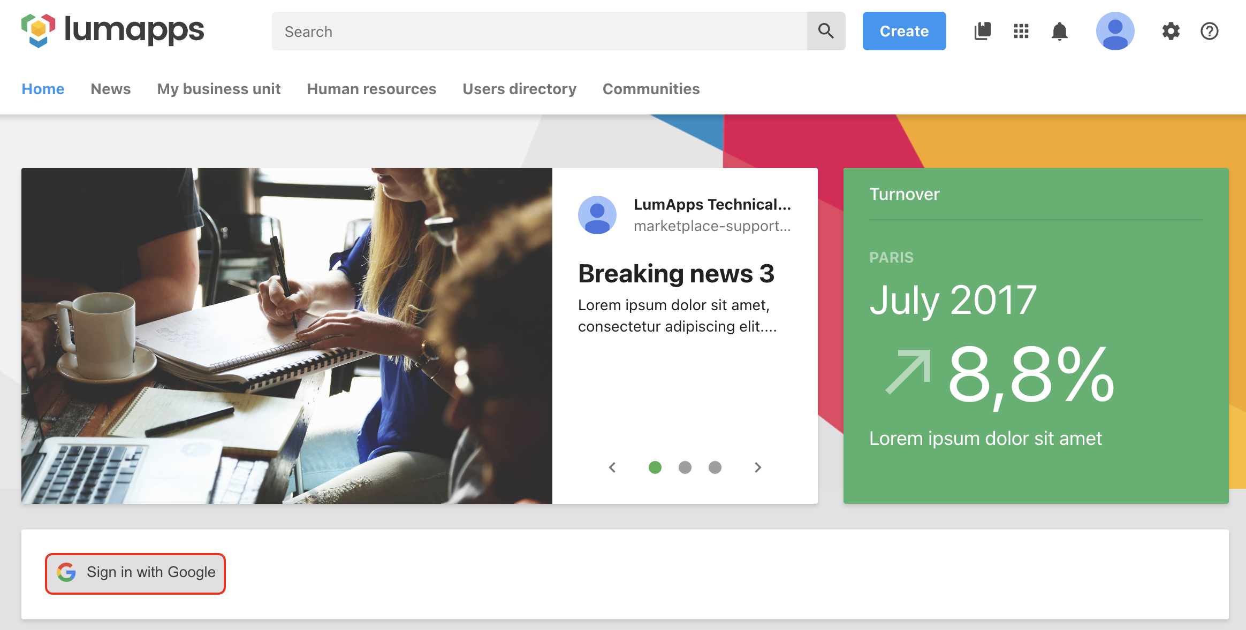Click the LumApps logo

pos(112,30)
